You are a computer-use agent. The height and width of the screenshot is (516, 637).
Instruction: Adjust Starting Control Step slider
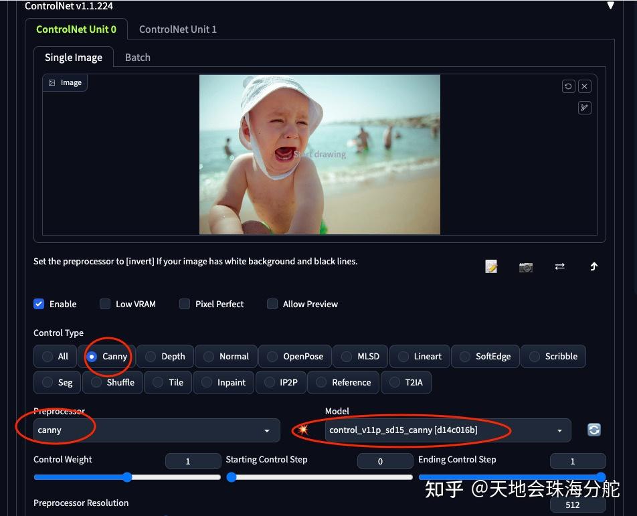pyautogui.click(x=319, y=477)
